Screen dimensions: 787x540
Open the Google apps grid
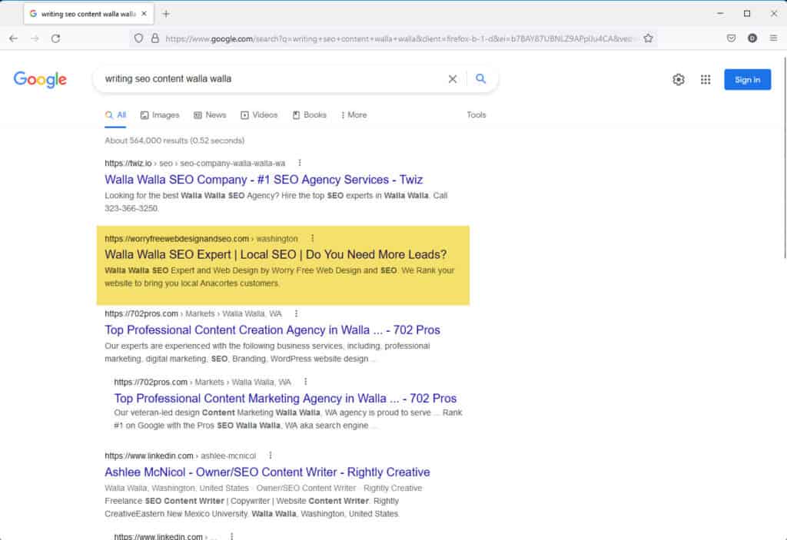coord(706,79)
